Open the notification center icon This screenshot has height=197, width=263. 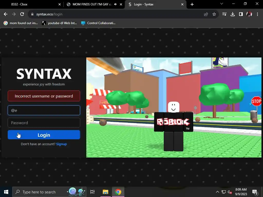click(255, 192)
